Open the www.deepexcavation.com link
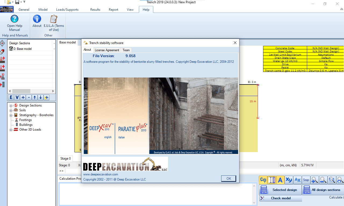344x206 pixels. coord(101,174)
